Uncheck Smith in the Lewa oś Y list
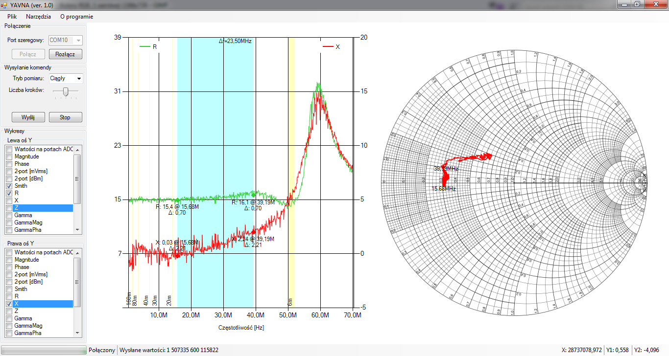Viewport: 669px width, 356px height. pyautogui.click(x=8, y=186)
